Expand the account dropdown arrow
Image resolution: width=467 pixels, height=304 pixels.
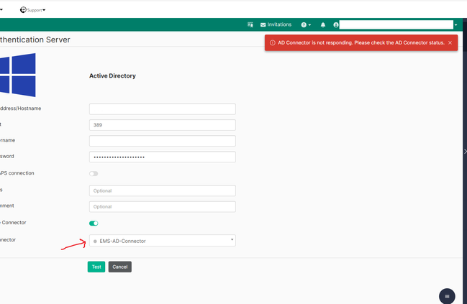click(455, 25)
